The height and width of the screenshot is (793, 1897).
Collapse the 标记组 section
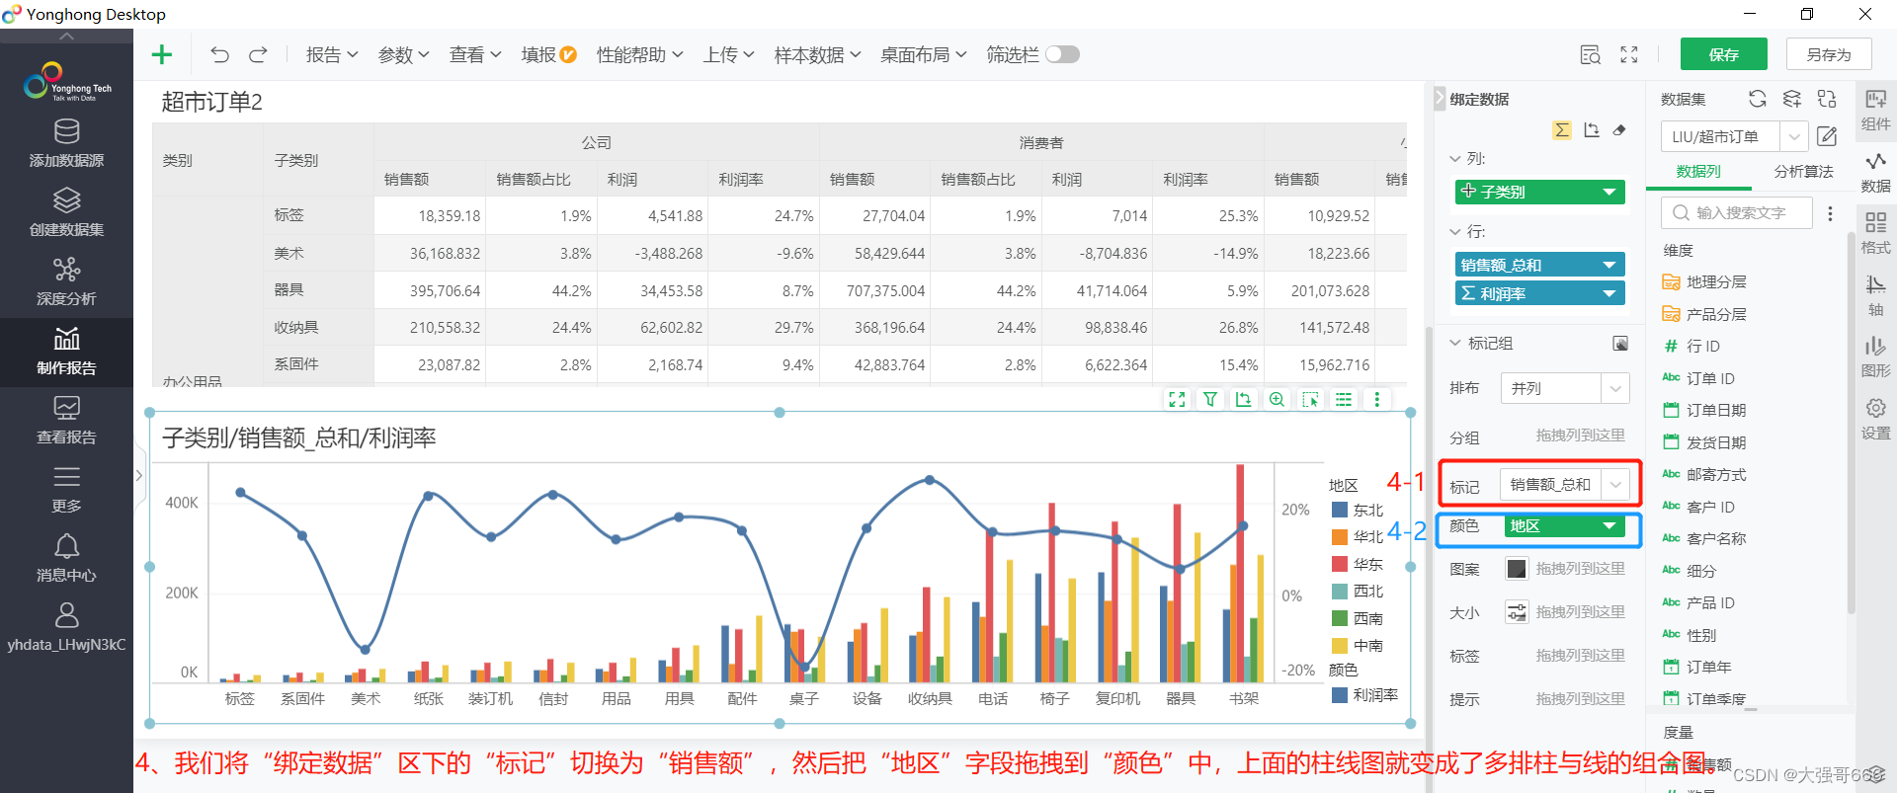[1455, 343]
